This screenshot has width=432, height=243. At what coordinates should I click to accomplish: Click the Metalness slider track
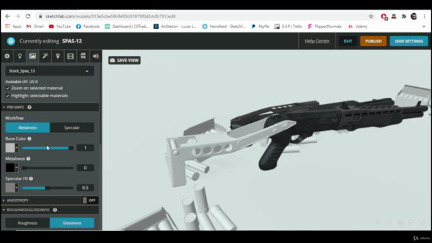coord(47,168)
